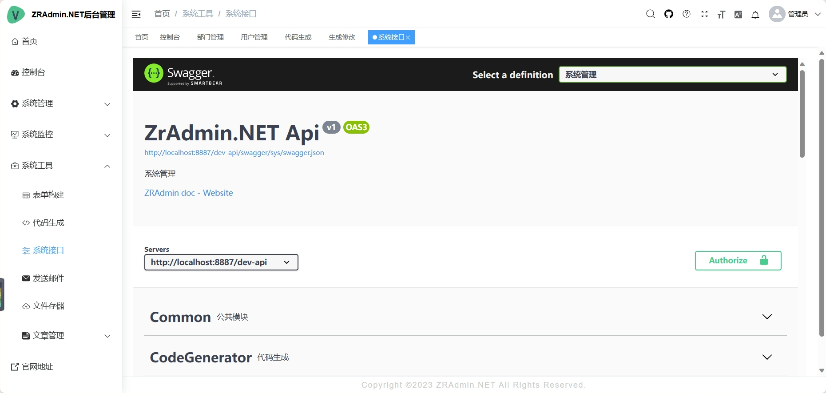Open the Servers URL dropdown

221,262
